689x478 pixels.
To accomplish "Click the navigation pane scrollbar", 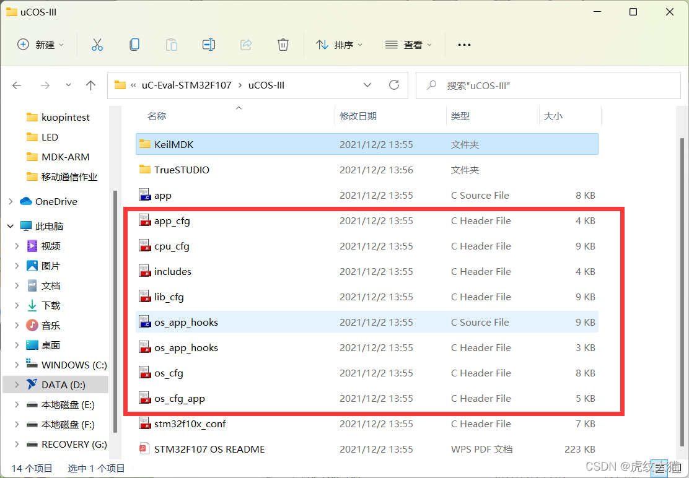I will point(115,311).
